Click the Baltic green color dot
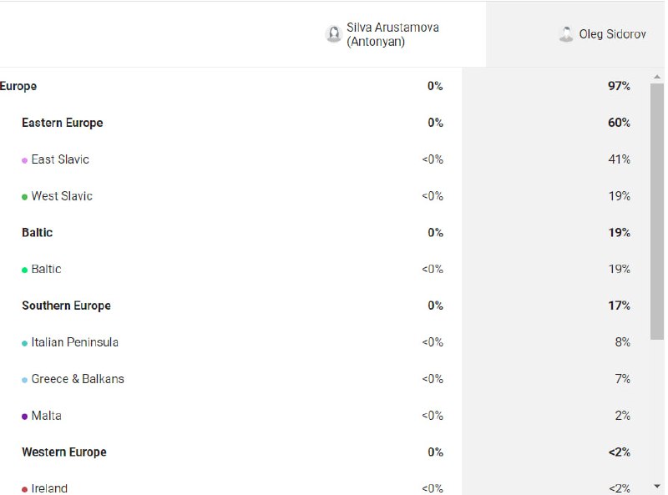The height and width of the screenshot is (495, 668). [x=25, y=270]
